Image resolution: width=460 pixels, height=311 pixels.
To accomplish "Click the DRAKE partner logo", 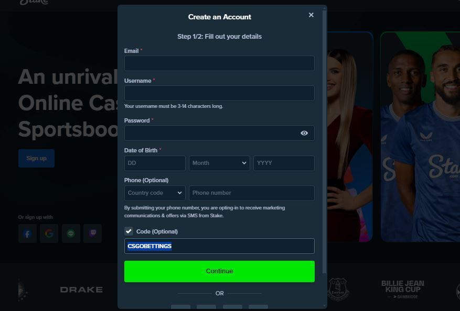I will click(x=81, y=290).
